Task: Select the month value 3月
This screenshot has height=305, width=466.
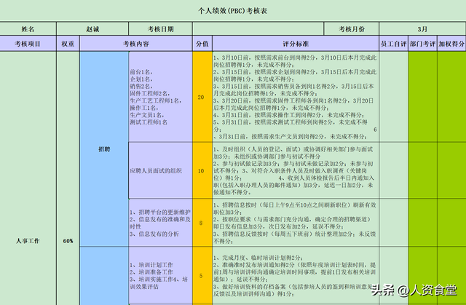Action: tap(422, 29)
